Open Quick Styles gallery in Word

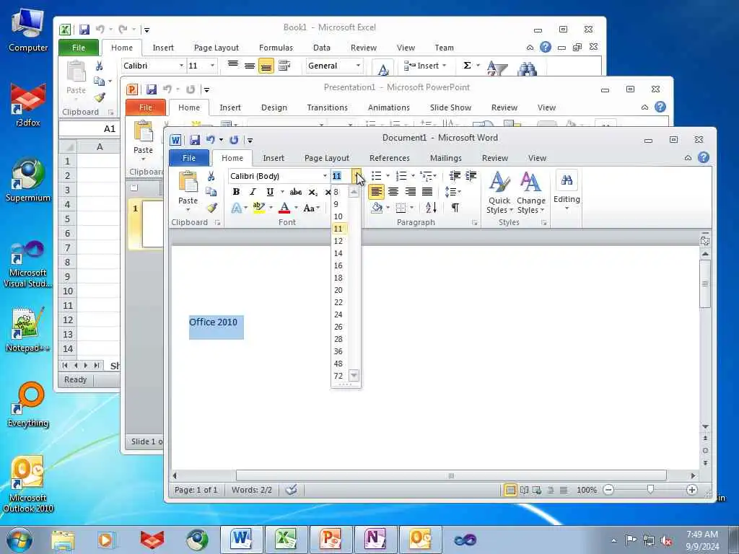pyautogui.click(x=499, y=193)
